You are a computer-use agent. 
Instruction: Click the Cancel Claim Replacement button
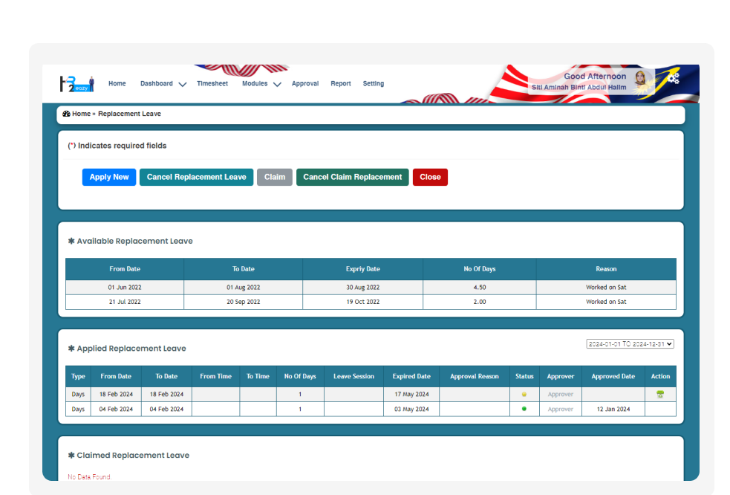(x=352, y=177)
